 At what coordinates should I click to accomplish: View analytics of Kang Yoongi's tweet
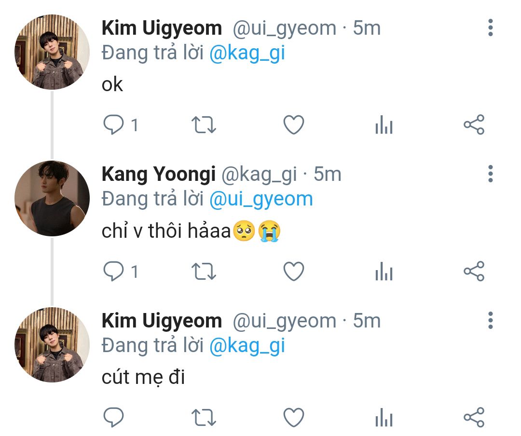[x=384, y=272]
